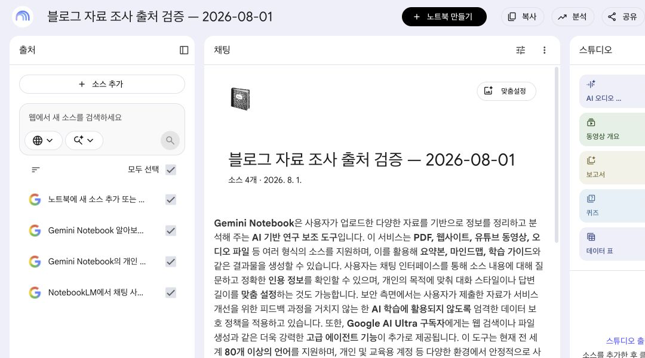The image size is (645, 358).
Task: Click the chat panel vertical scrollbar
Action: pyautogui.click(x=557, y=154)
